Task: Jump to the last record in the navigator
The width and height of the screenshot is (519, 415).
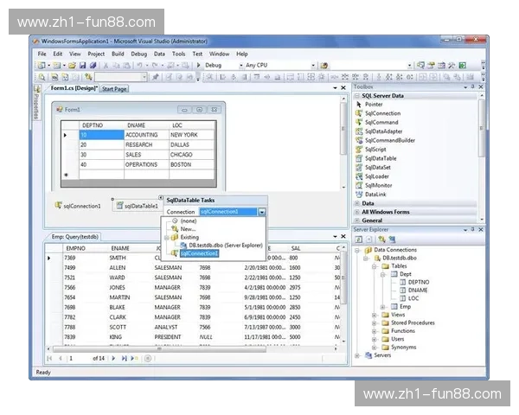Action: coord(124,358)
